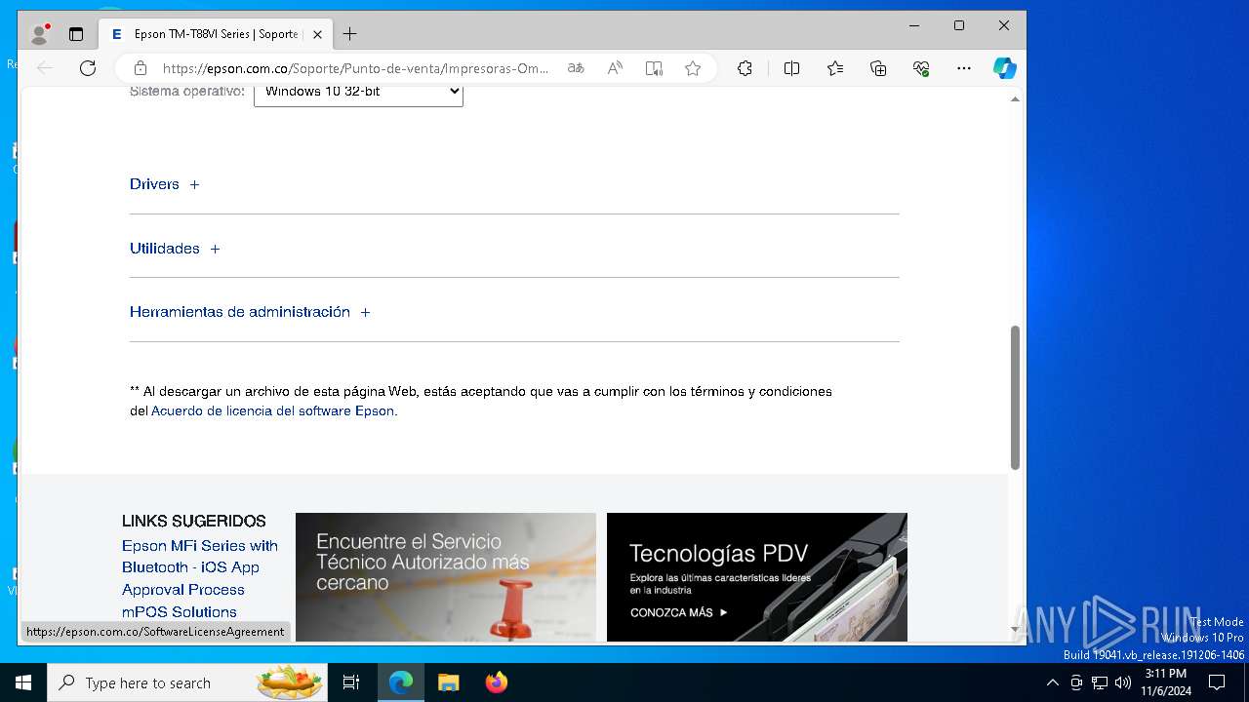1249x702 pixels.
Task: Refresh the current page
Action: coord(88,68)
